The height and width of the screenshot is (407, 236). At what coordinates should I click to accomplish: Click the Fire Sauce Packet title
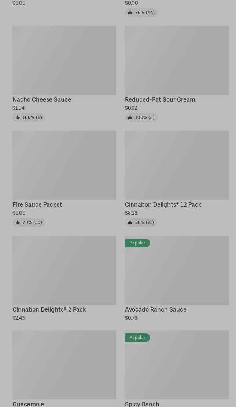37,204
